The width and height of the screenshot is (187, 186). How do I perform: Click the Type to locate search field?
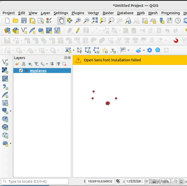click(35, 181)
